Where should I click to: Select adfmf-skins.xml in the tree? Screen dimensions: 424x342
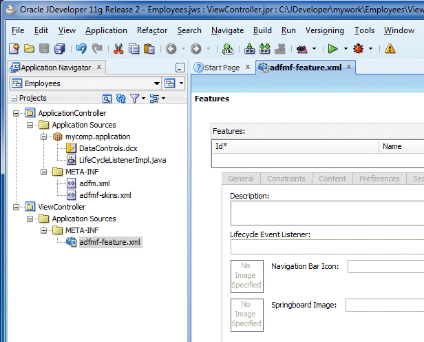(105, 195)
